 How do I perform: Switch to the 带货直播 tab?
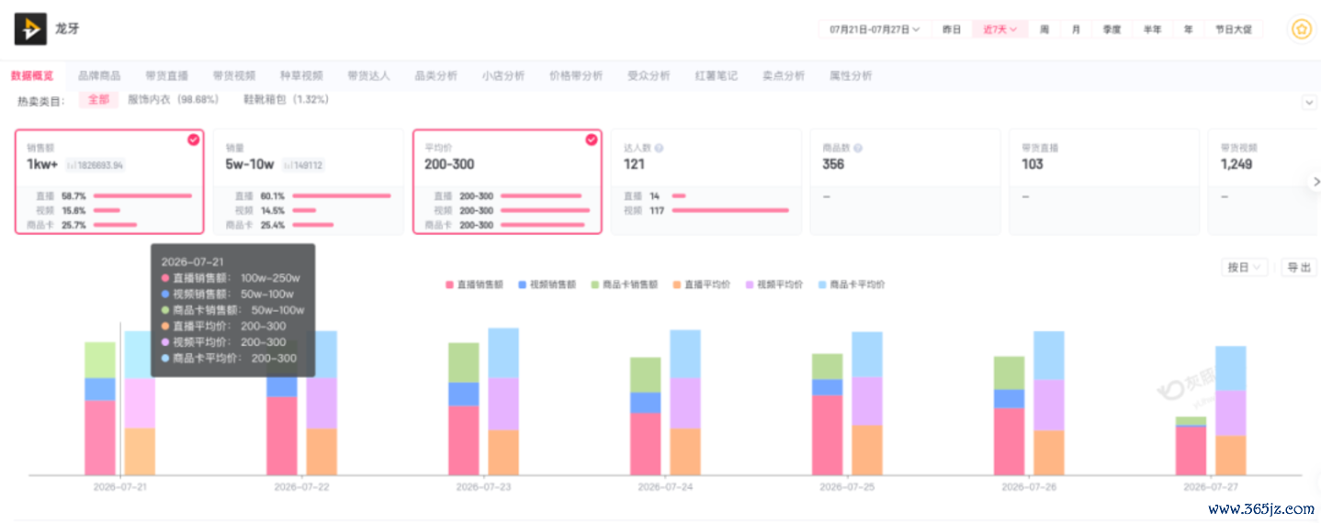tap(166, 75)
